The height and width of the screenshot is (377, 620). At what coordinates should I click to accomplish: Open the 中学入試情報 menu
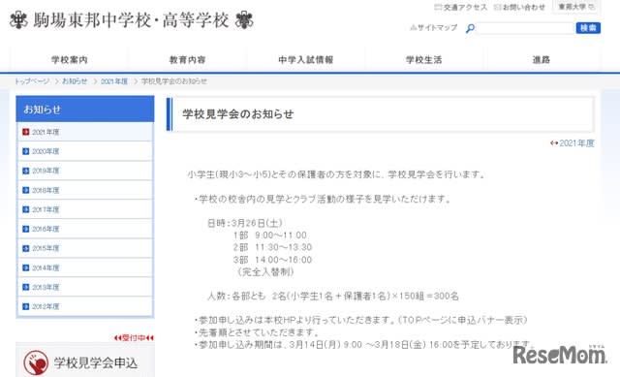point(306,60)
